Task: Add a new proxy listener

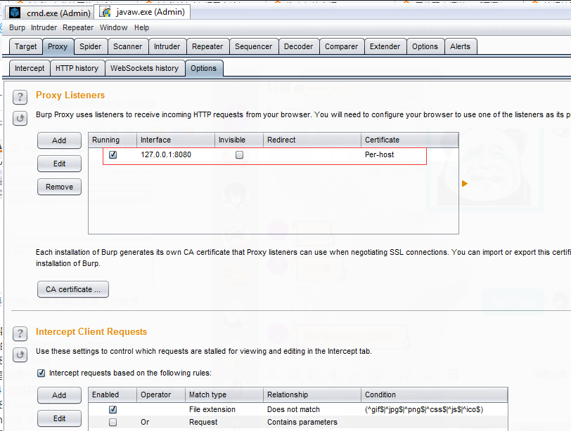Action: [59, 140]
